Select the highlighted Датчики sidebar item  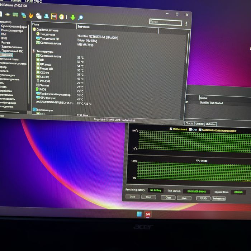pos(7,55)
